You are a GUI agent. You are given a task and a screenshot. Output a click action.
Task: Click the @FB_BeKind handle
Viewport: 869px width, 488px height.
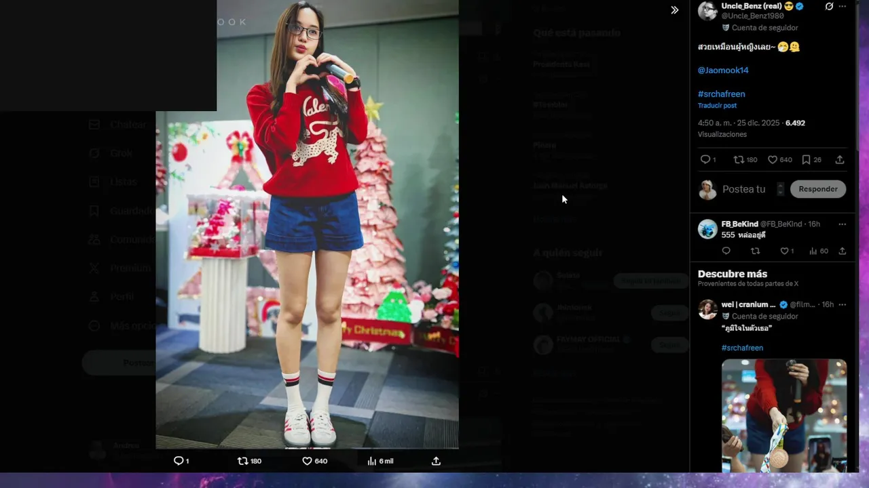tap(781, 224)
